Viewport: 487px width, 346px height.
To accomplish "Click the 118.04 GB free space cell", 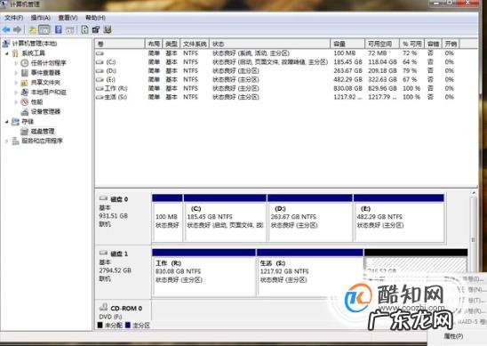I will click(x=382, y=62).
